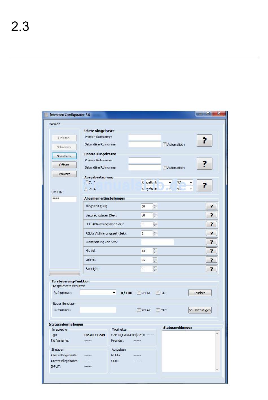Delete saved user with Löschen button
Viewport: 268px width, 400px height.
tap(200, 293)
